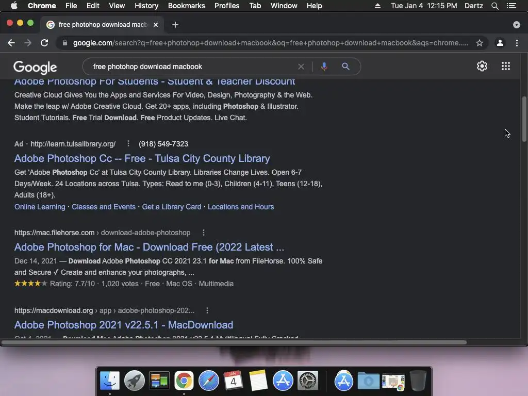The image size is (528, 396).
Task: Open Control Center in the menu bar
Action: click(511, 6)
